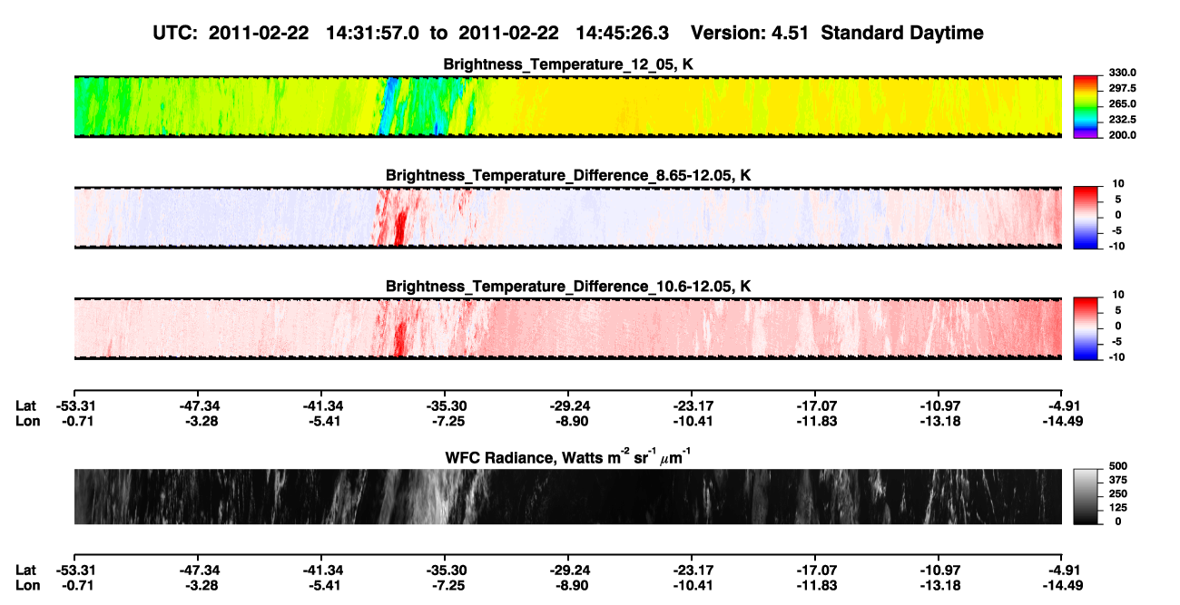Click the '375' tick on WFC color bar

(x=1118, y=483)
